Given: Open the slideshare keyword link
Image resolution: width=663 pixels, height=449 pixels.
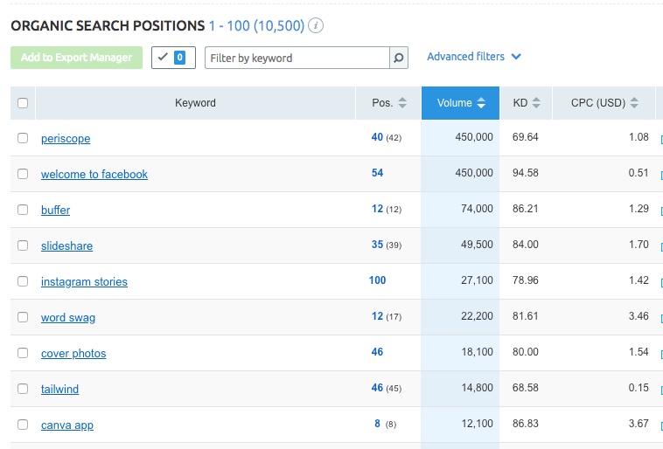Looking at the screenshot, I should coord(66,245).
